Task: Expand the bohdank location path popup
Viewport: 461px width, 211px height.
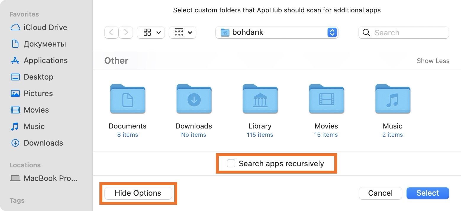Action: point(332,32)
